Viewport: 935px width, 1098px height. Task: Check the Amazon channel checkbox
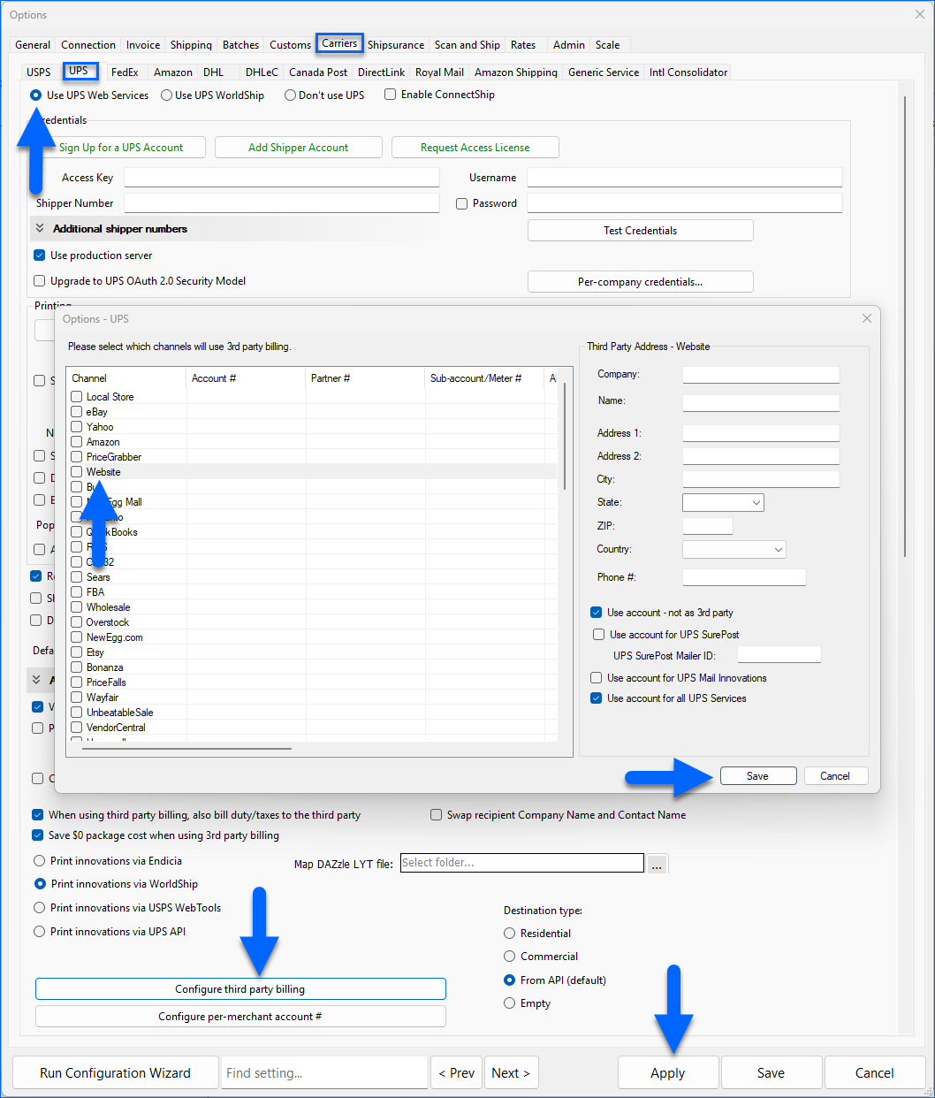(77, 442)
